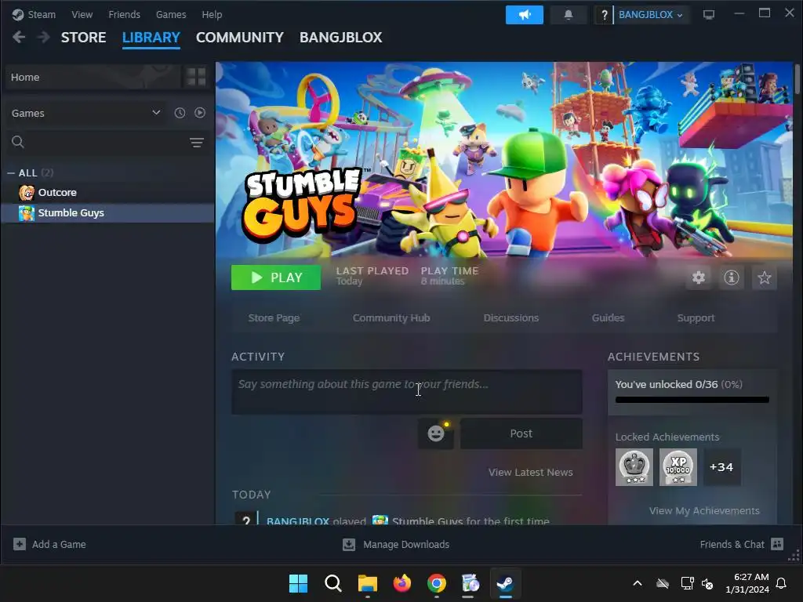Click the Home button in sidebar
Viewport: 803px width, 602px height.
(93, 78)
